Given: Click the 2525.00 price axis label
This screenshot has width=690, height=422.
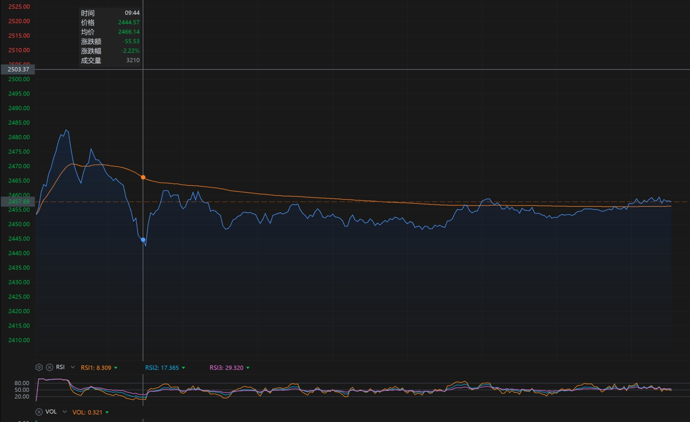Looking at the screenshot, I should point(19,7).
